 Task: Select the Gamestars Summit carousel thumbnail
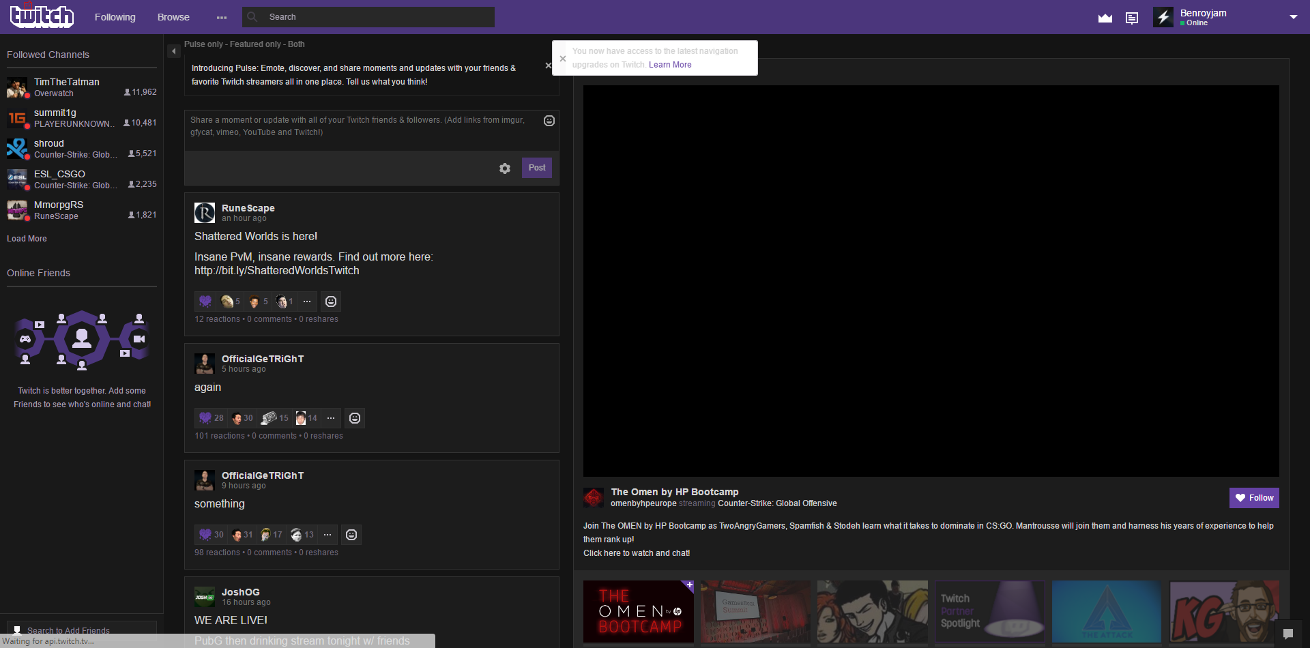point(755,612)
